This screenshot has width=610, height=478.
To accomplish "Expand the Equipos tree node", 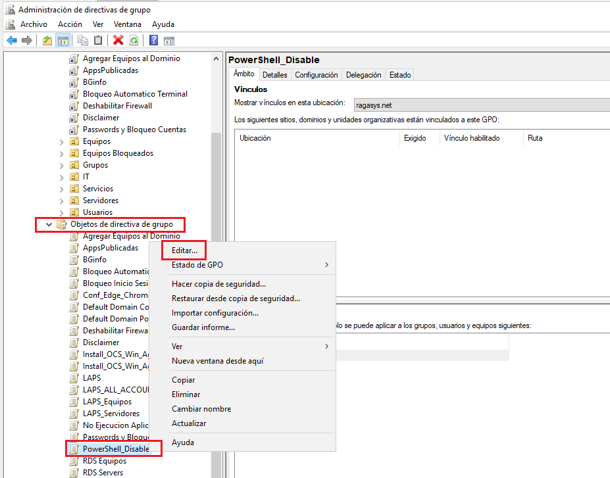I will (62, 141).
